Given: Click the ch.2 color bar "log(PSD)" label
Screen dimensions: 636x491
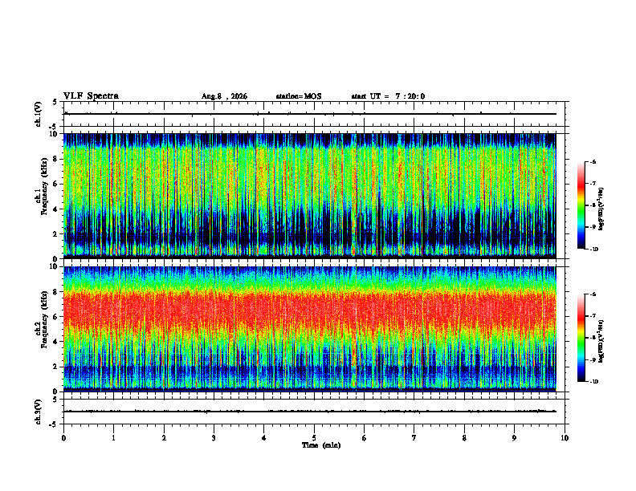Looking at the screenshot, I should 601,340.
